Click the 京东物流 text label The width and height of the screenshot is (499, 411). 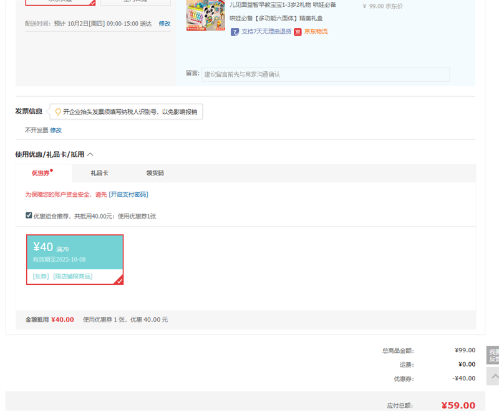click(x=316, y=32)
